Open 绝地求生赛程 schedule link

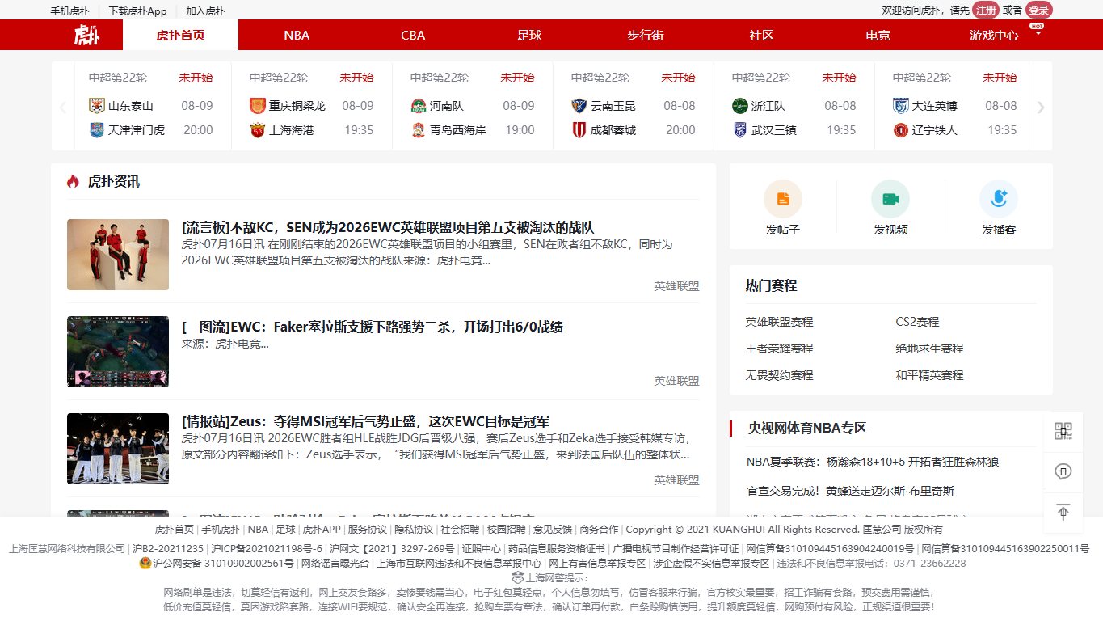[929, 349]
